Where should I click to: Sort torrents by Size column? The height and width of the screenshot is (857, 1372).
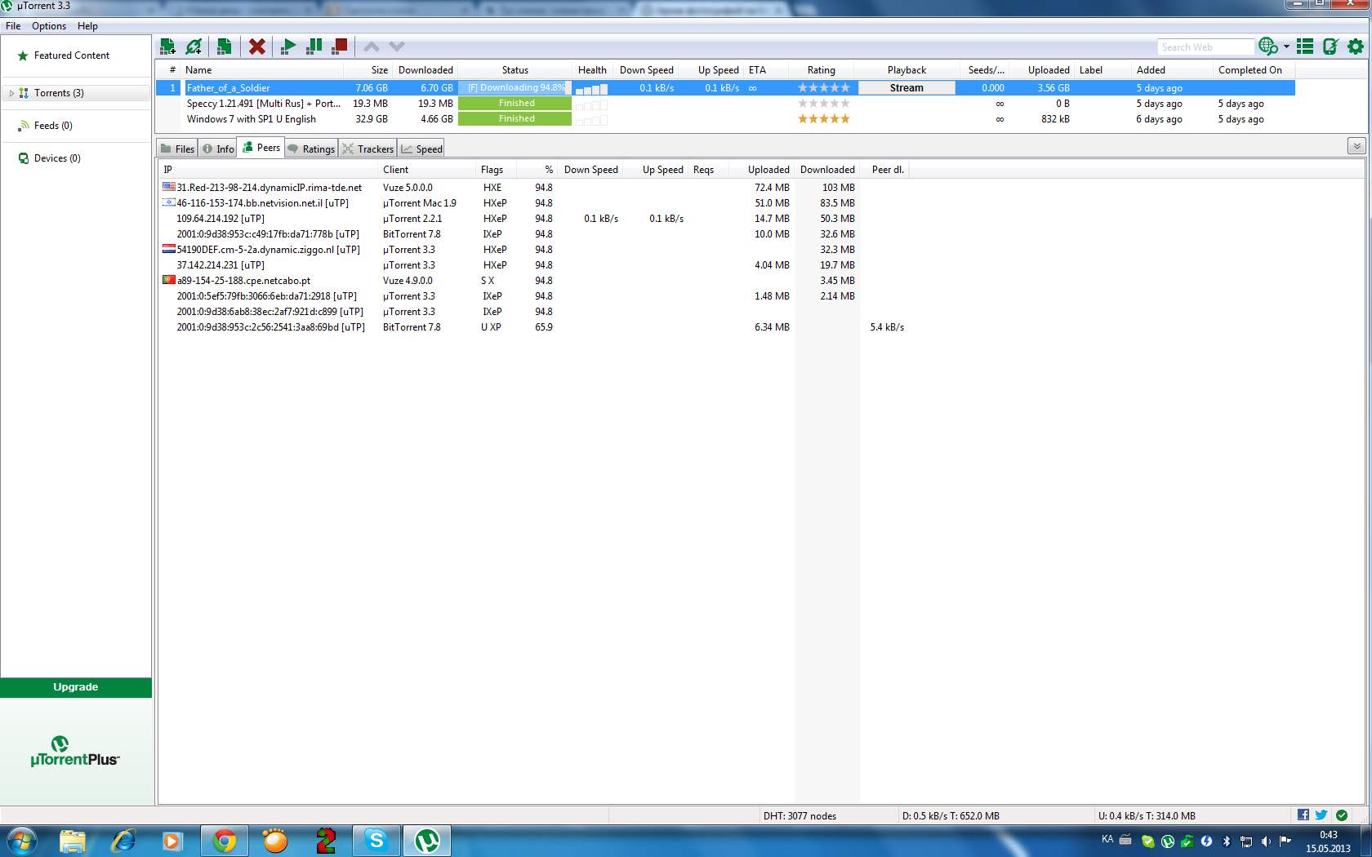click(368, 70)
